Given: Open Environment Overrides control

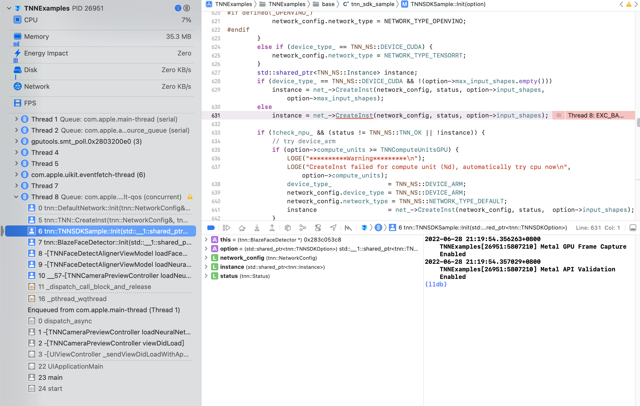Looking at the screenshot, I should point(318,228).
